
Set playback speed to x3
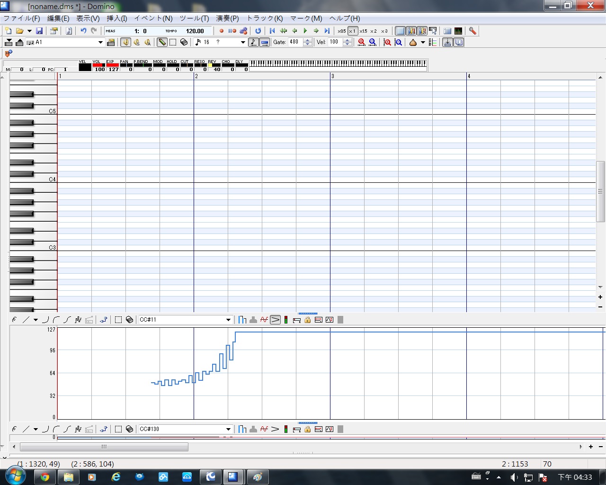pos(384,31)
